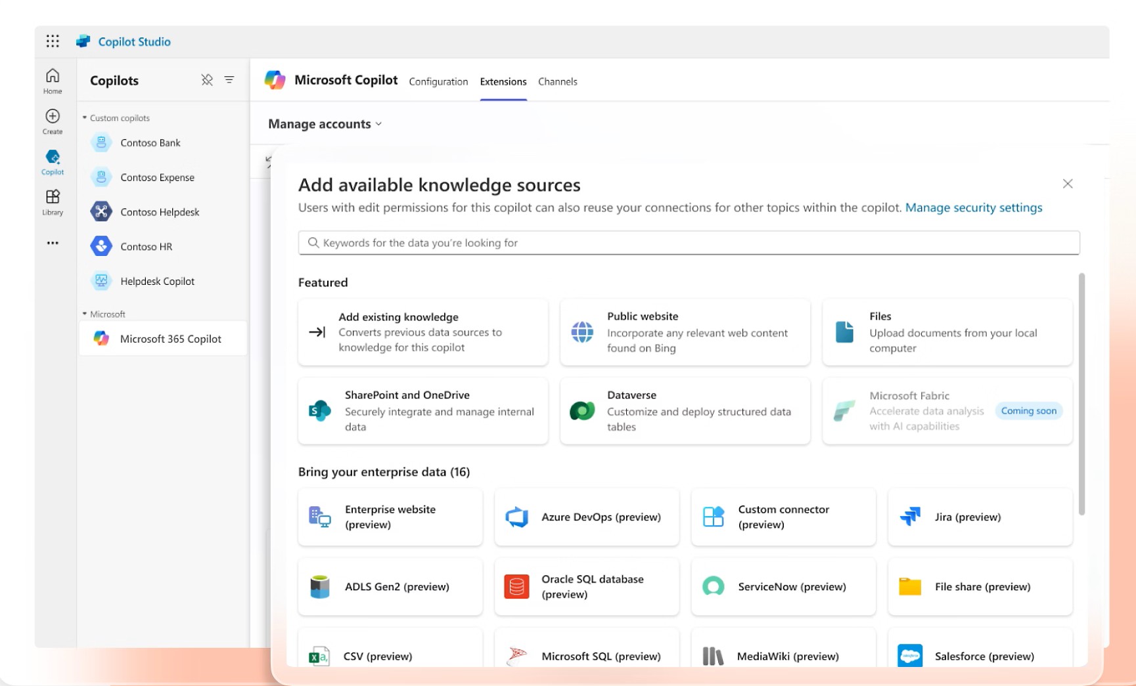1136x686 pixels.
Task: Unpin the Copilots panel
Action: tap(207, 80)
